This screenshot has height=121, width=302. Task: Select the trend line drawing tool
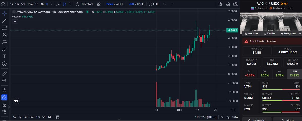(x=4, y=21)
